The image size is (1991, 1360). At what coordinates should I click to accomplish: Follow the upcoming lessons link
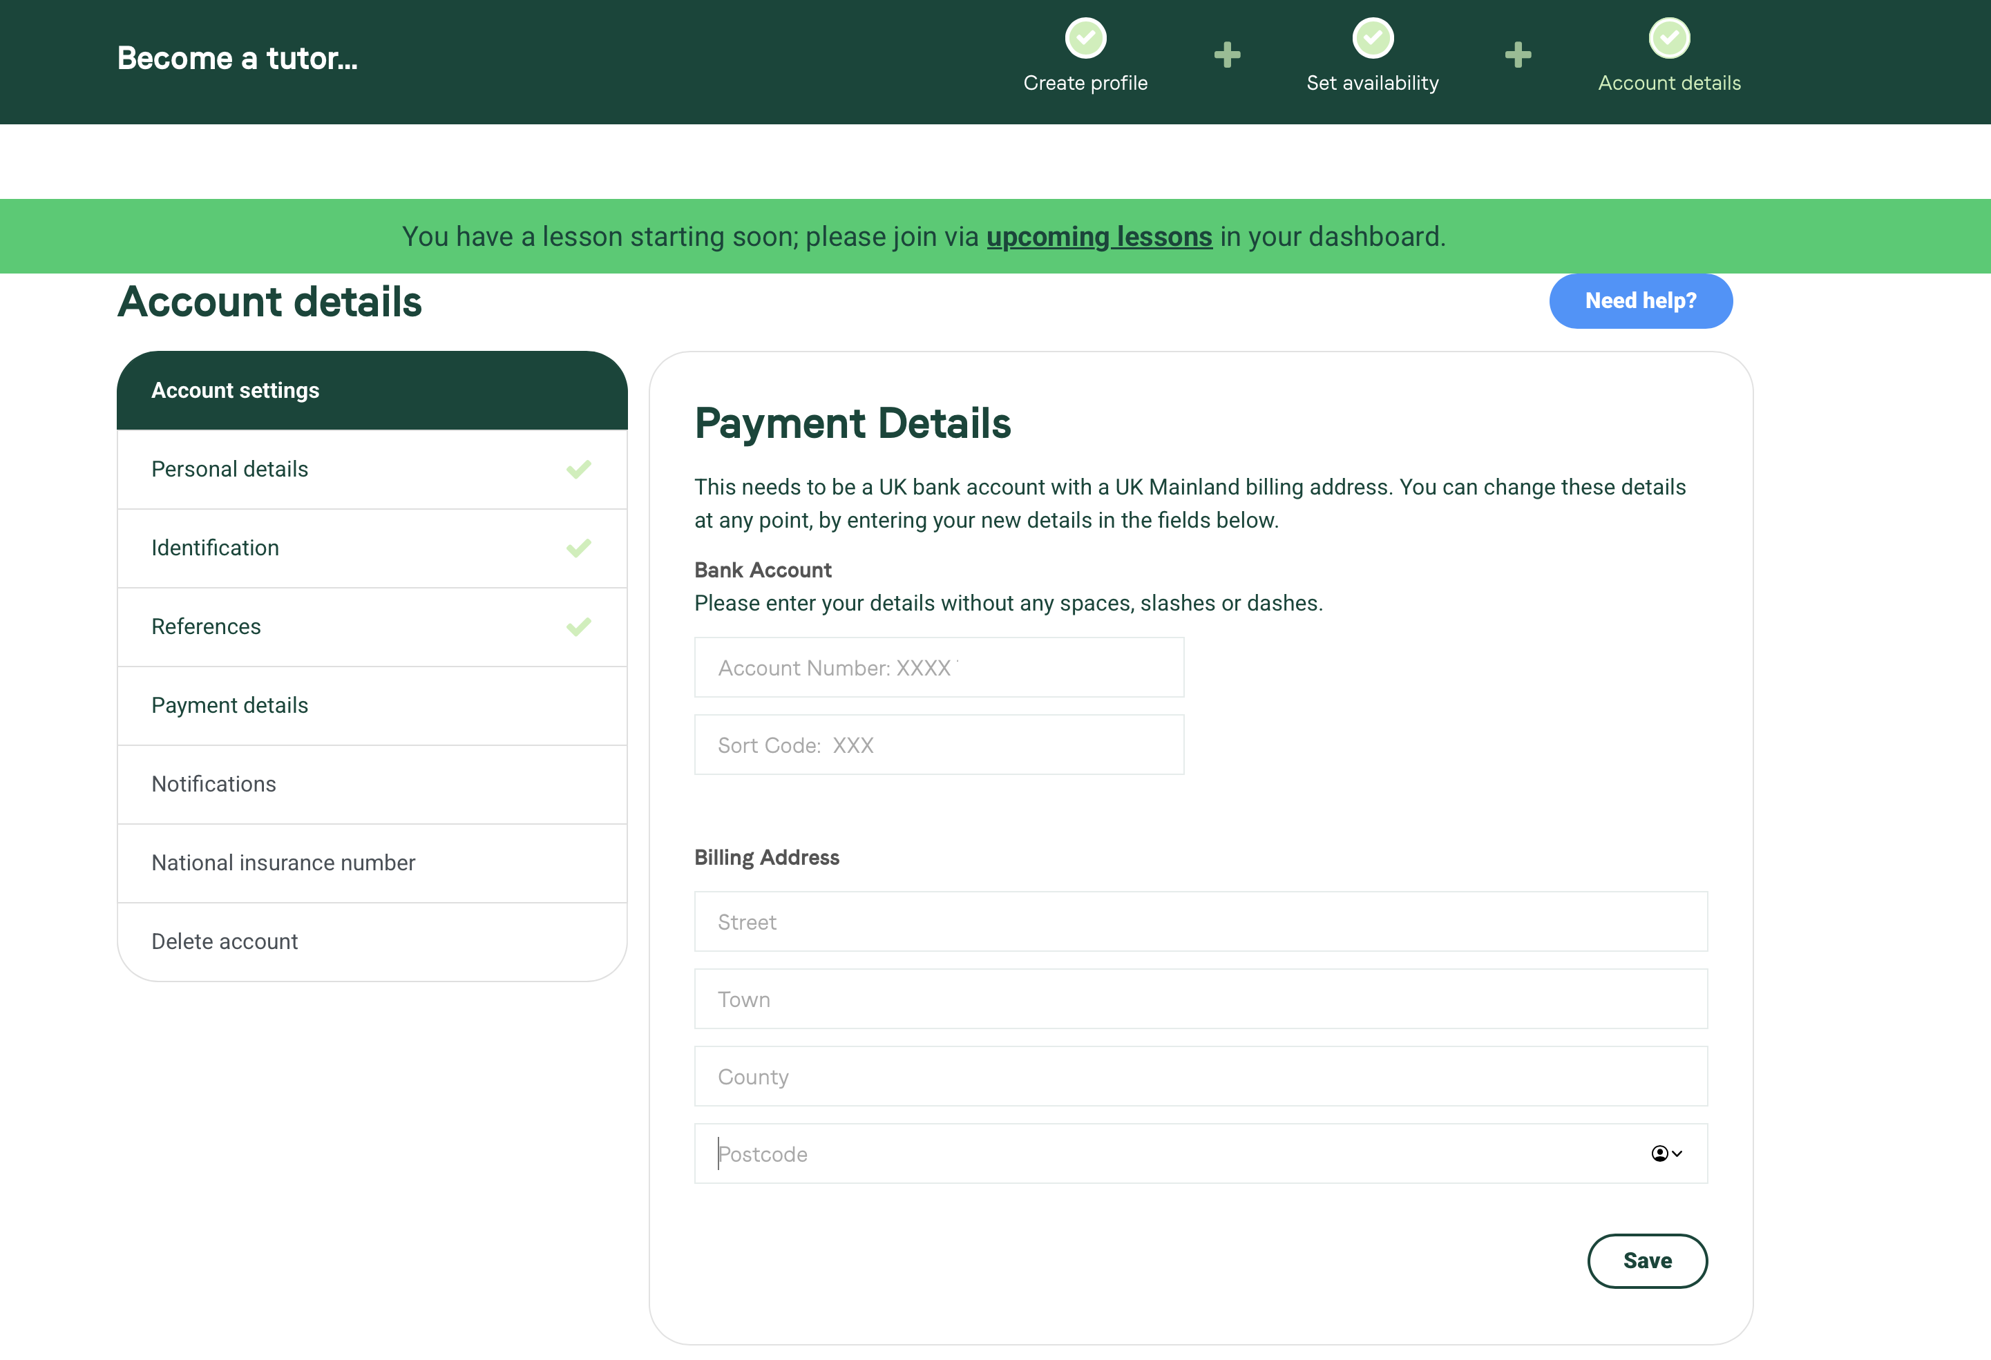(1099, 236)
